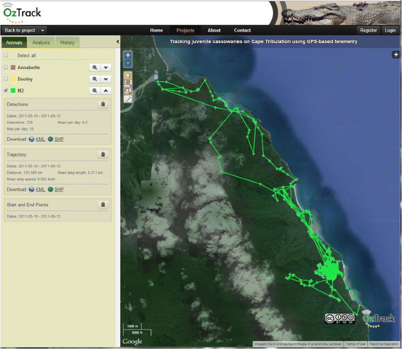Expand Dooley's details with chevron
This screenshot has height=349, width=402.
tap(106, 79)
